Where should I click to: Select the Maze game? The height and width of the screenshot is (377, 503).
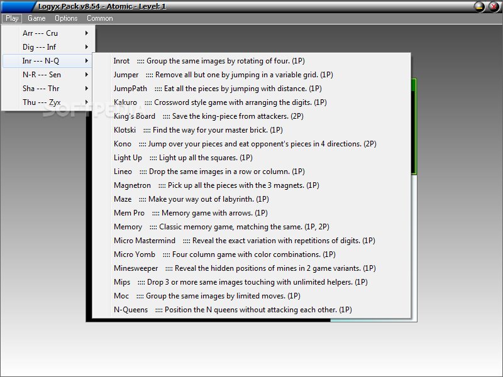[251, 199]
